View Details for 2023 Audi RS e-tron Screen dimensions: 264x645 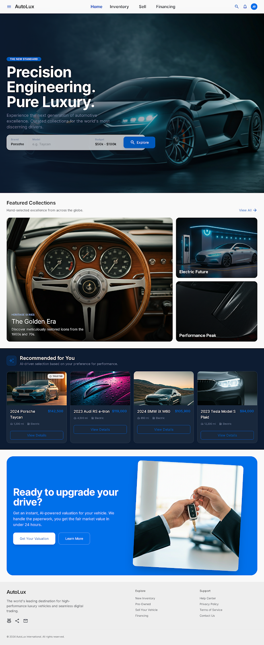click(x=100, y=429)
